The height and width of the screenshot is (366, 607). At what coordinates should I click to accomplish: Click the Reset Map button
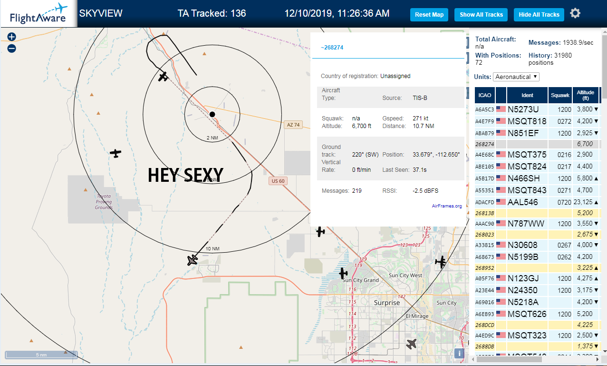click(429, 15)
